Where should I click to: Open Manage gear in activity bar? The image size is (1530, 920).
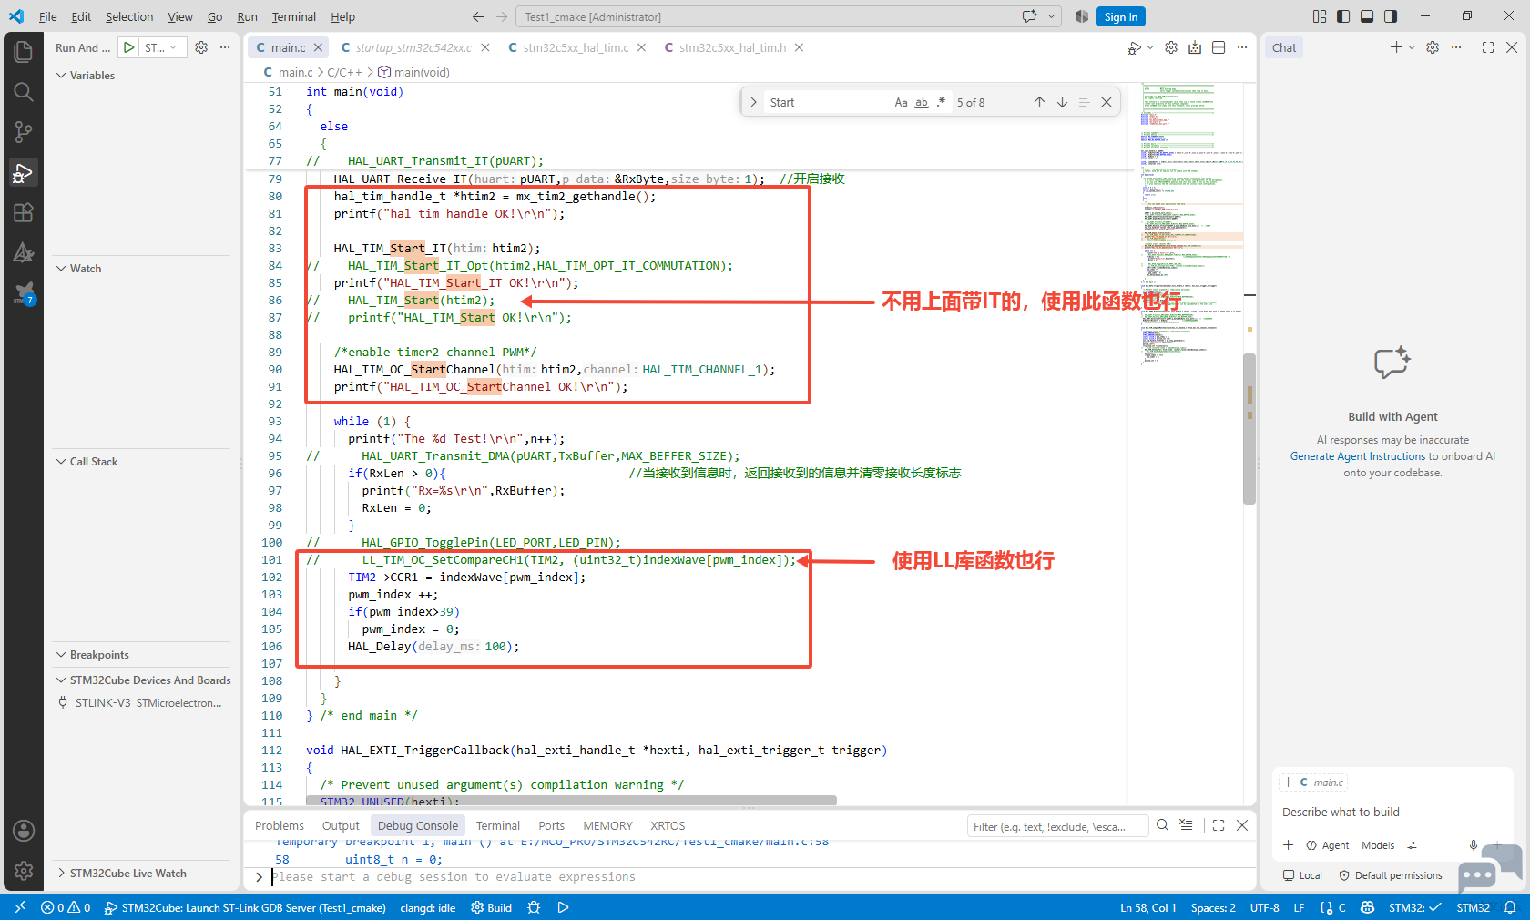(x=24, y=871)
